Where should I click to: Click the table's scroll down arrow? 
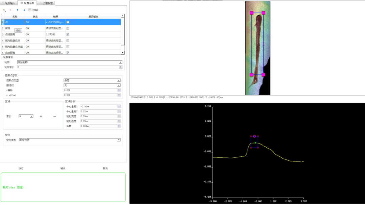click(123, 52)
